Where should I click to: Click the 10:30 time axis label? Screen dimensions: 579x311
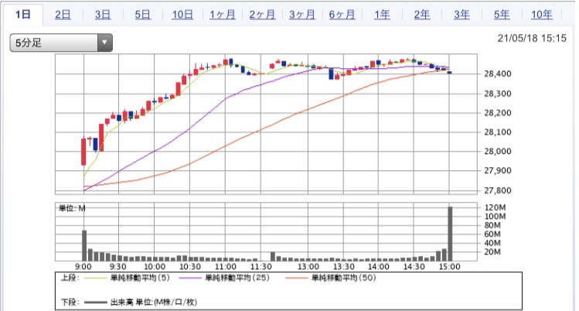tap(190, 267)
